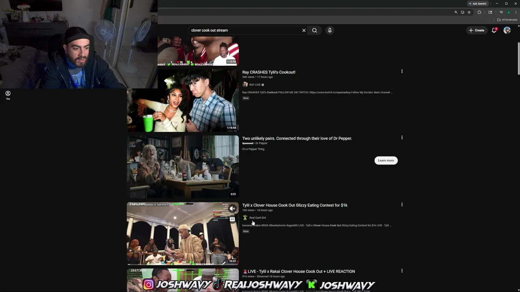Open the Glizzy Eating Contest video preview
The image size is (520, 292).
(183, 233)
